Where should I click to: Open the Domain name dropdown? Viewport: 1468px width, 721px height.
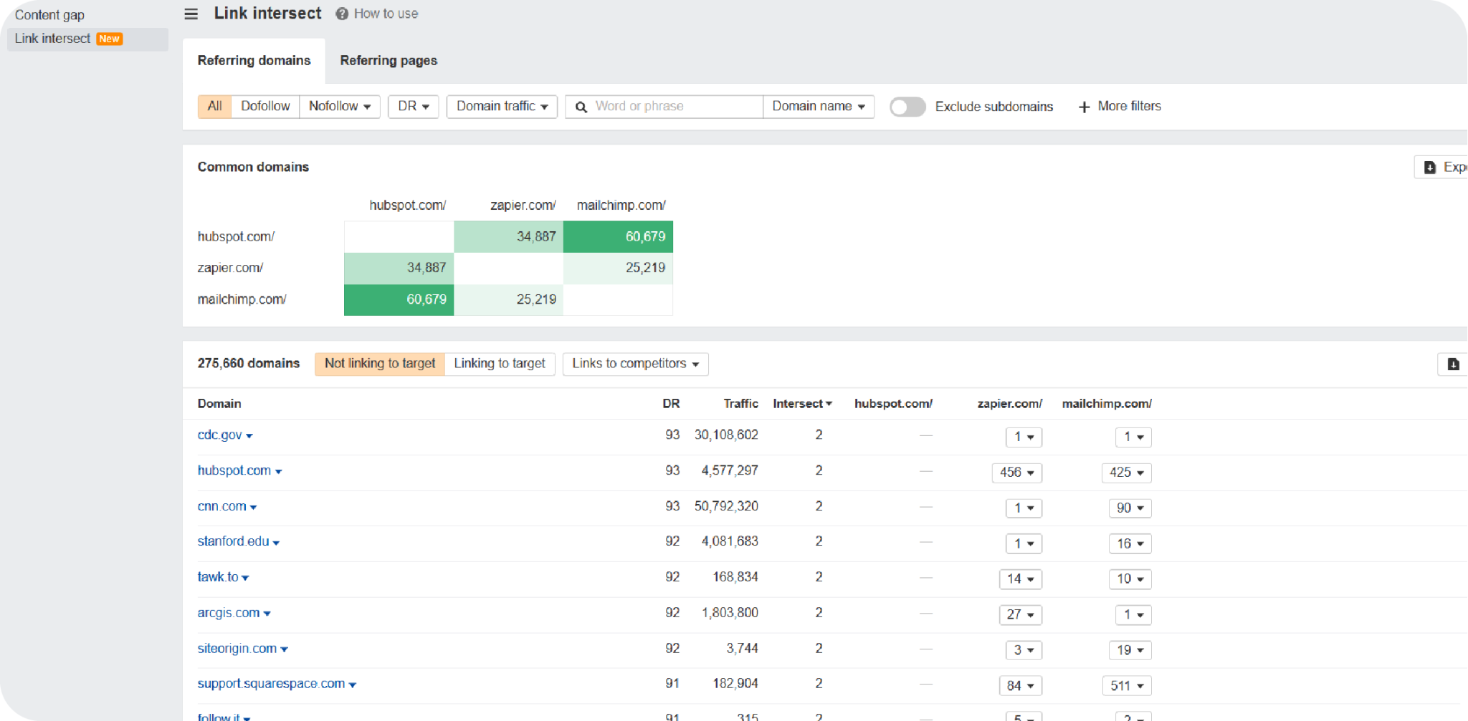(819, 107)
